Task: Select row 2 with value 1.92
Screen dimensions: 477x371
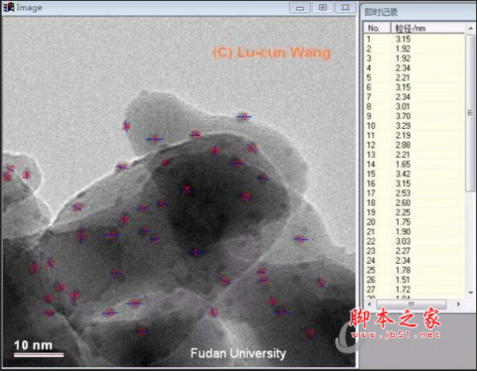Action: pyautogui.click(x=414, y=49)
